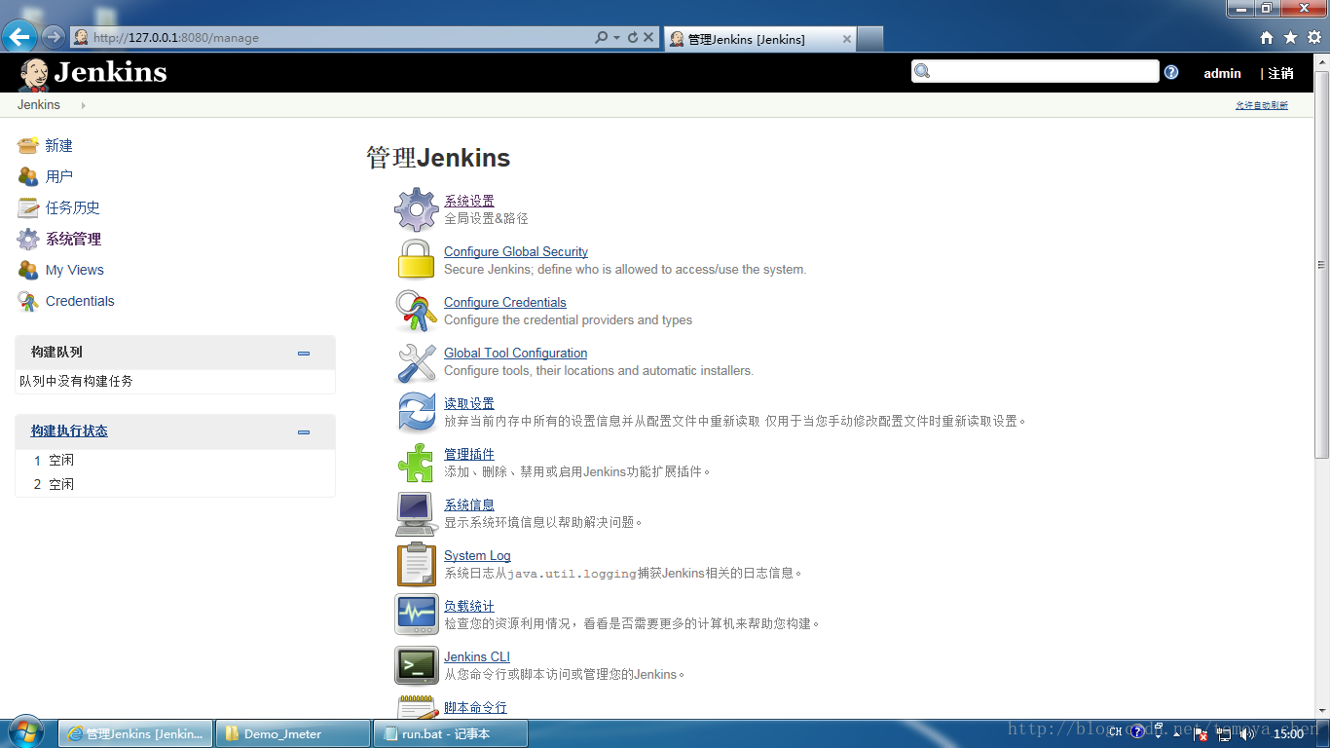The height and width of the screenshot is (748, 1330).
Task: Click the My Views sidebar icon
Action: click(x=28, y=270)
